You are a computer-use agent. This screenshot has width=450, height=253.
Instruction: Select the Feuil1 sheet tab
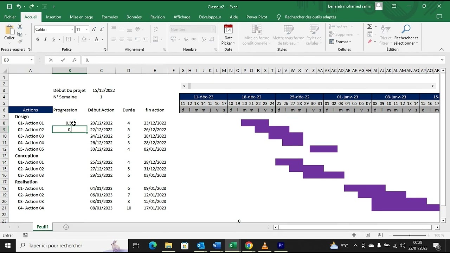point(43,227)
